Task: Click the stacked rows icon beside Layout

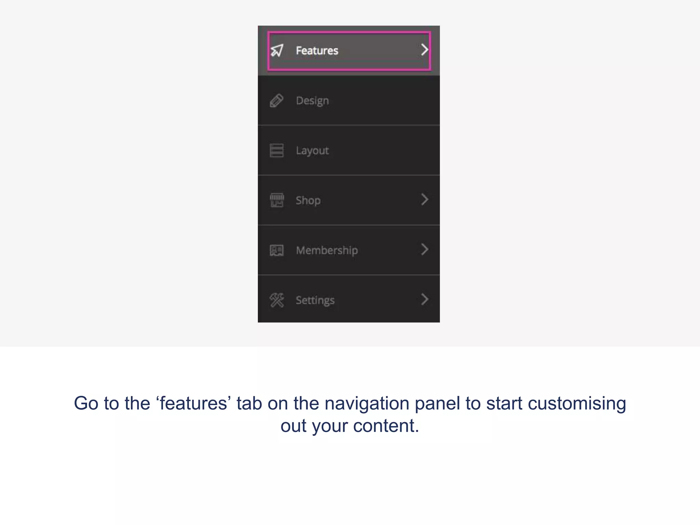Action: tap(277, 150)
